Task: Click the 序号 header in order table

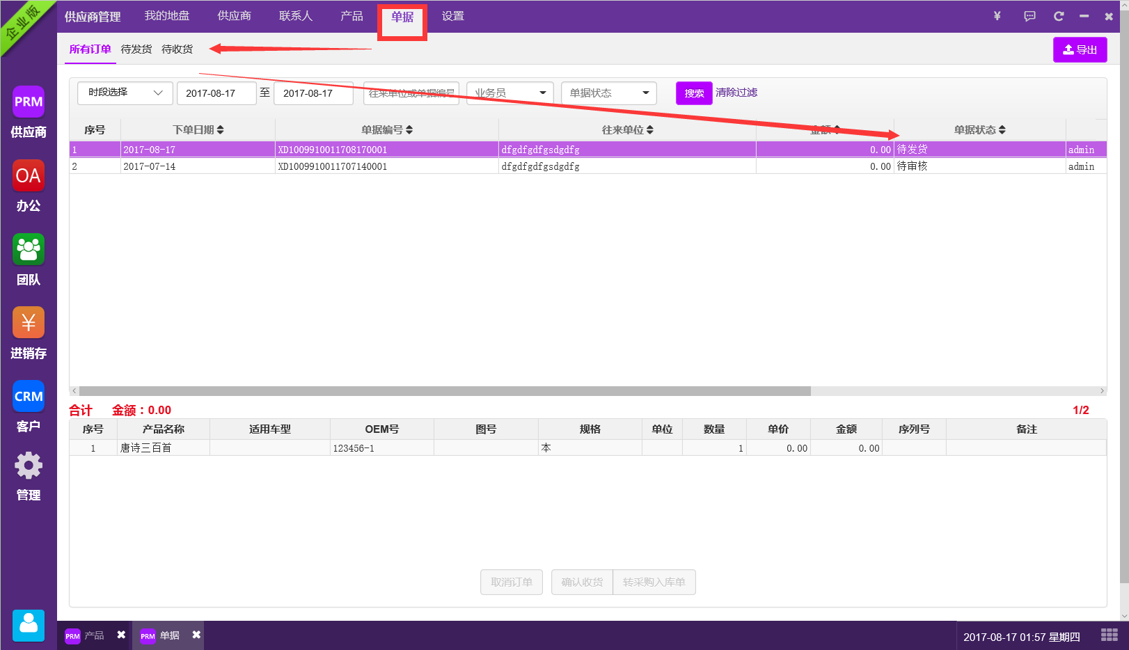Action: (x=95, y=130)
